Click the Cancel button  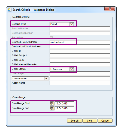click(105, 120)
